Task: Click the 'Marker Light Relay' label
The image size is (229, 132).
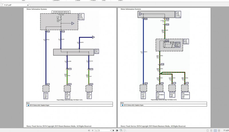Action: pyautogui.click(x=177, y=45)
